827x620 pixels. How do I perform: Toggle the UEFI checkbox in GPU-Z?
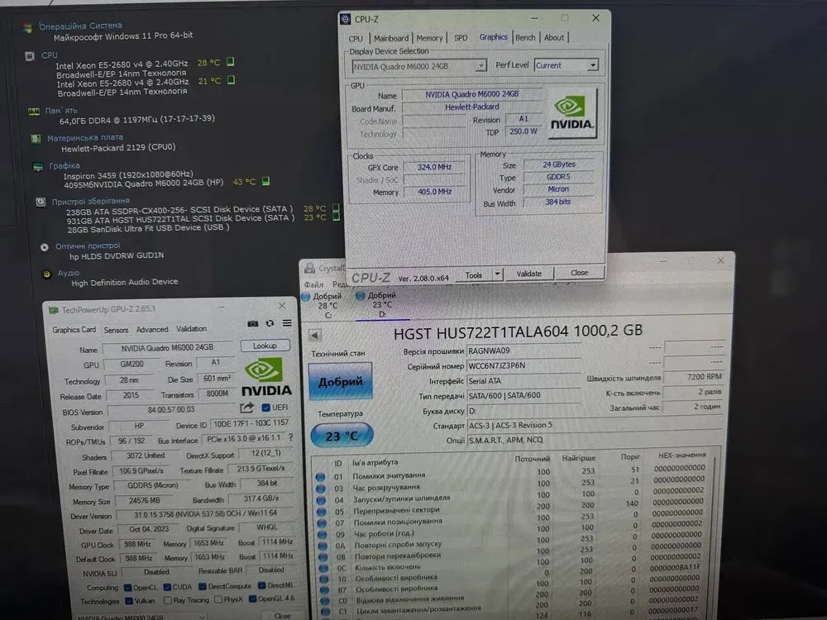[x=265, y=408]
